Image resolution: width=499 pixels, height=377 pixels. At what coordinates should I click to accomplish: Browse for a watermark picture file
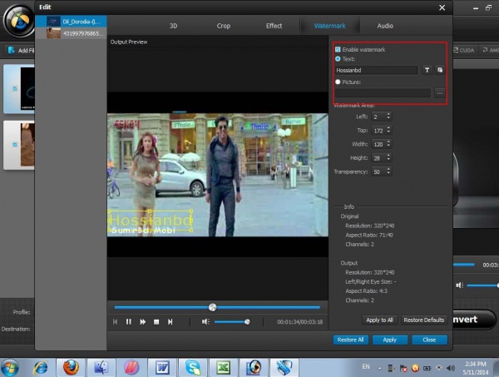440,92
